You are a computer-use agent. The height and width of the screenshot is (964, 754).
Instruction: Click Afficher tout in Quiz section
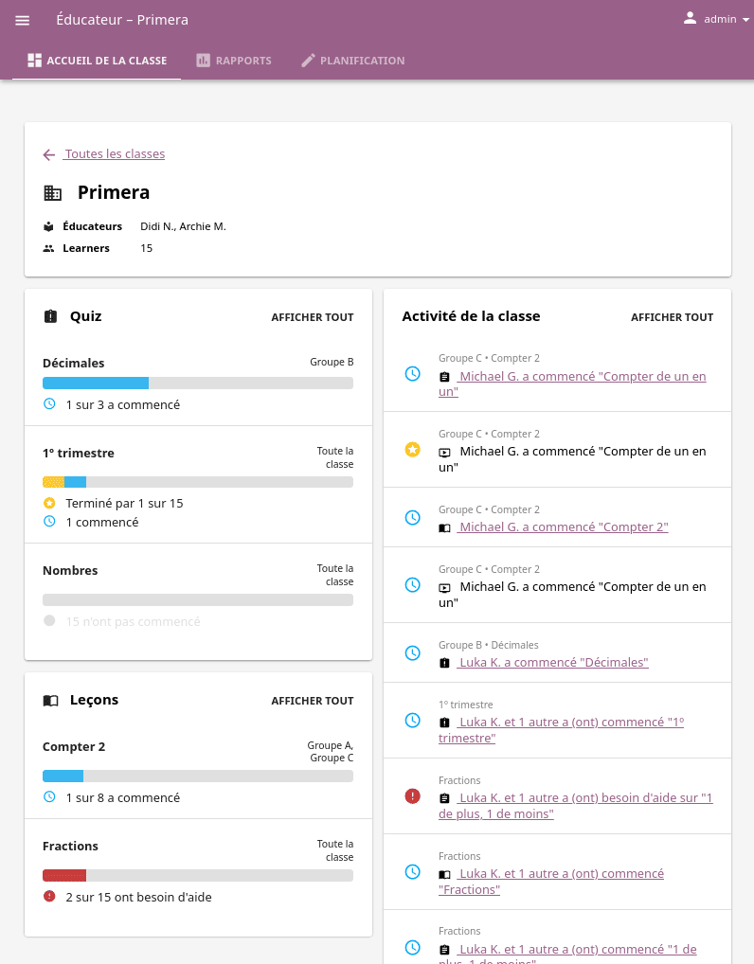pyautogui.click(x=313, y=317)
